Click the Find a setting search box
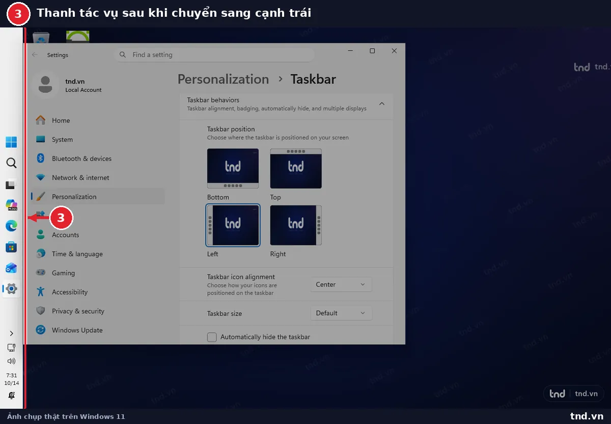The width and height of the screenshot is (611, 424). point(214,55)
